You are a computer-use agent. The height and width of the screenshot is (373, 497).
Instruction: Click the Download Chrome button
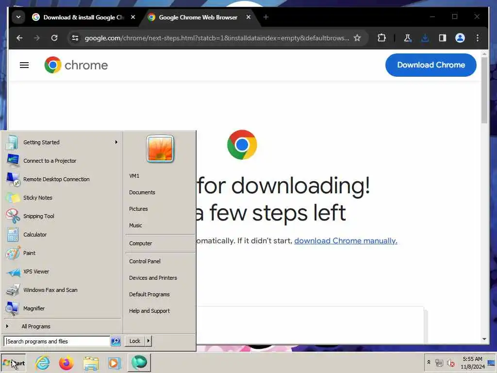431,65
